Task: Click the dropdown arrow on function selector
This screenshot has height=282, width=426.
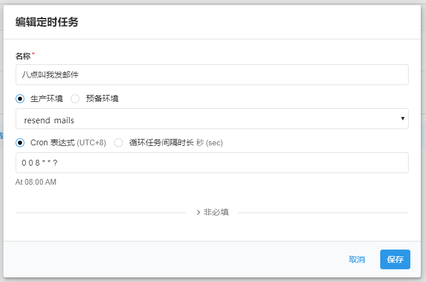Action: point(402,119)
